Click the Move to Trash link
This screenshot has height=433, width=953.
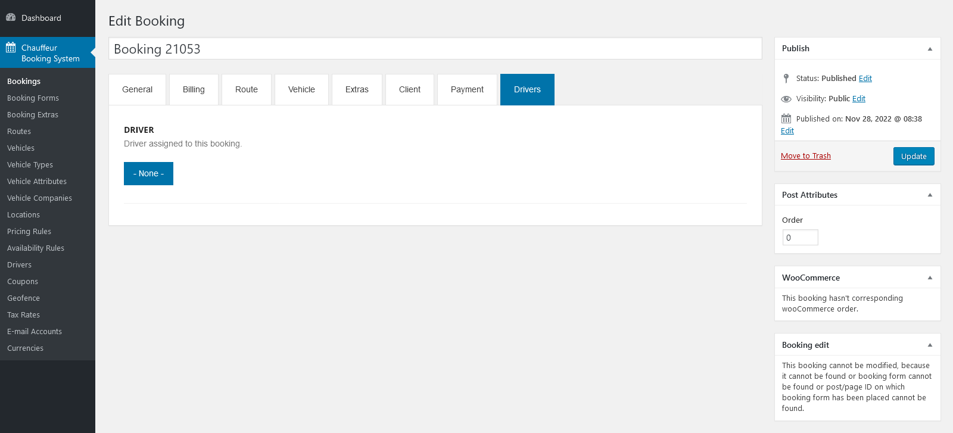805,156
